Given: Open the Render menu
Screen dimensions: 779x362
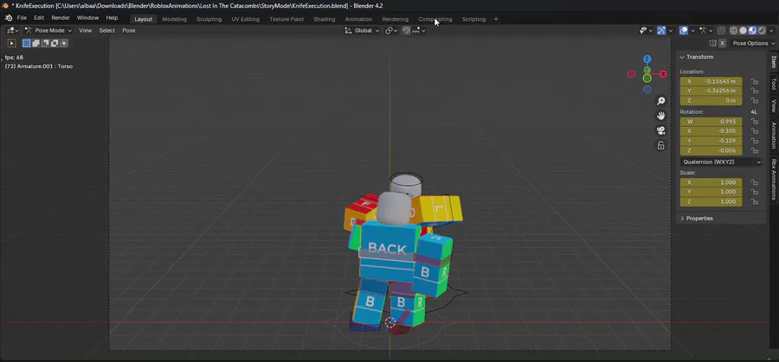Looking at the screenshot, I should click(61, 18).
